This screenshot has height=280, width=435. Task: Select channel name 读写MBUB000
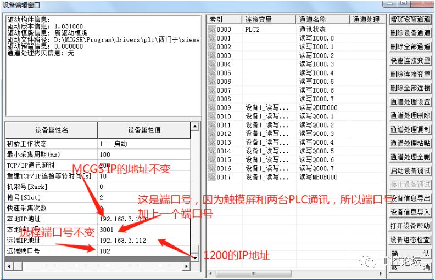[318, 177]
